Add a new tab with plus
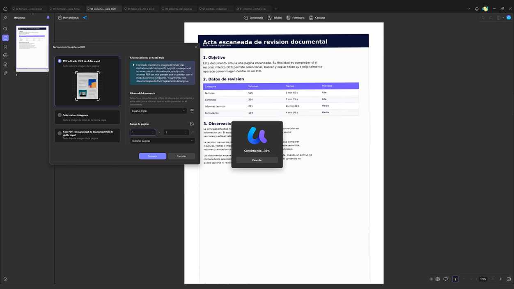The height and width of the screenshot is (289, 514). [276, 9]
